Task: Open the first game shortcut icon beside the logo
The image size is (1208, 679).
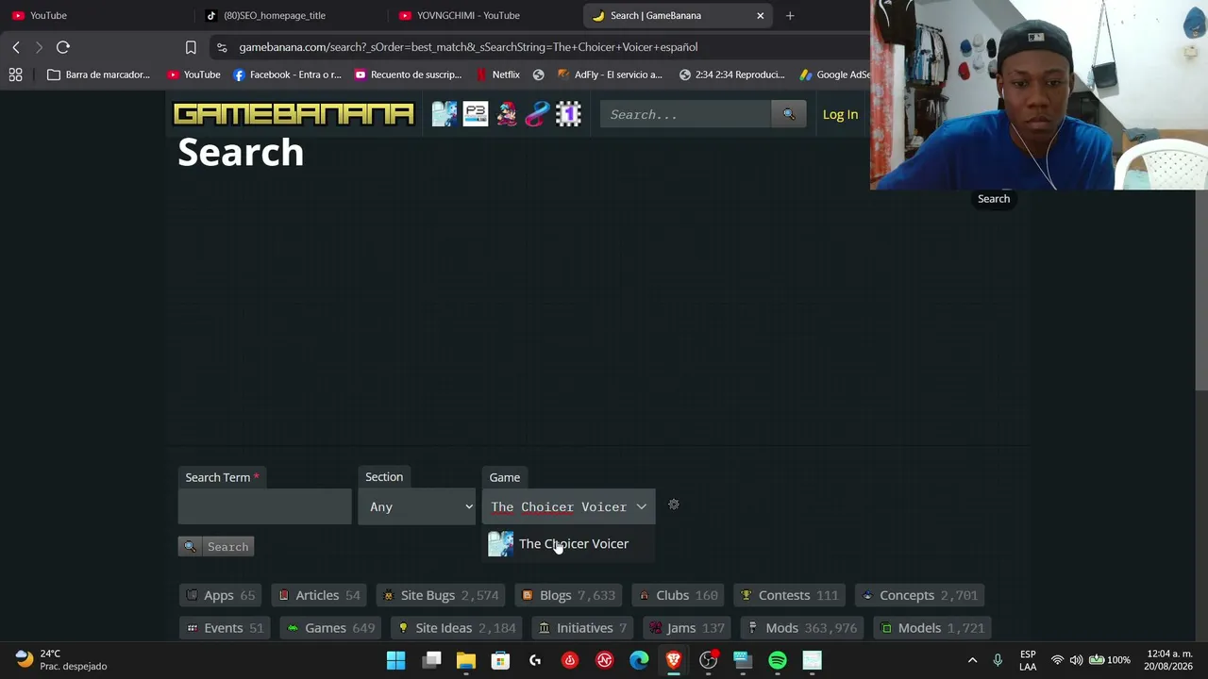Action: (445, 114)
